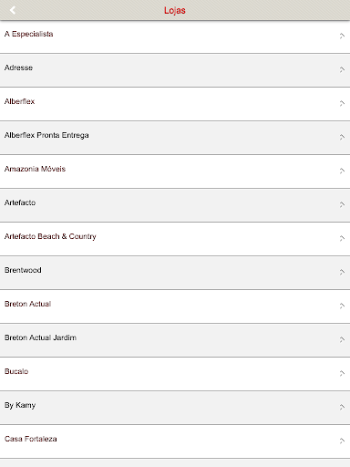Tap chevron for Artefacto Beach & Country
Screen dimensions: 350x467
[342, 238]
